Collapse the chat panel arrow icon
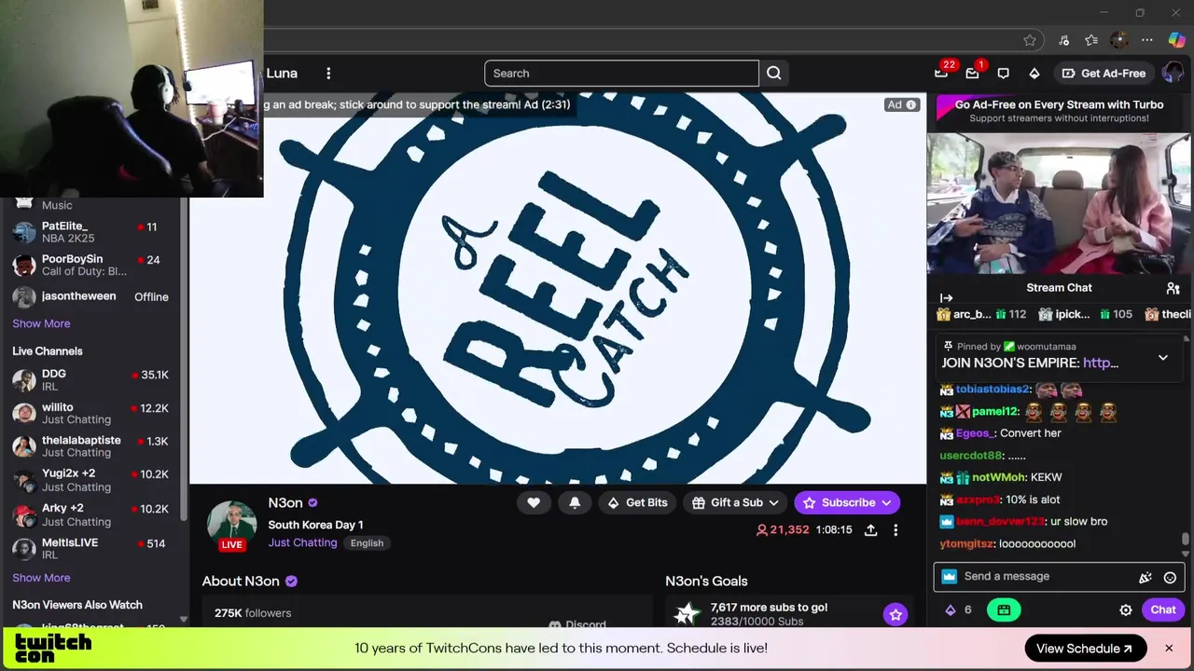 (947, 298)
